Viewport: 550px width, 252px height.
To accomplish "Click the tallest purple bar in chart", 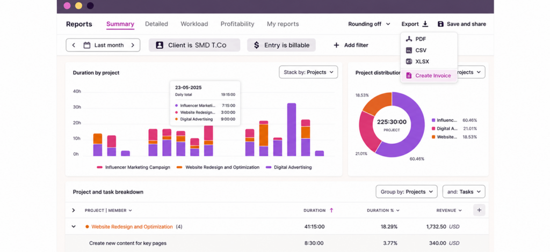I will [x=292, y=130].
